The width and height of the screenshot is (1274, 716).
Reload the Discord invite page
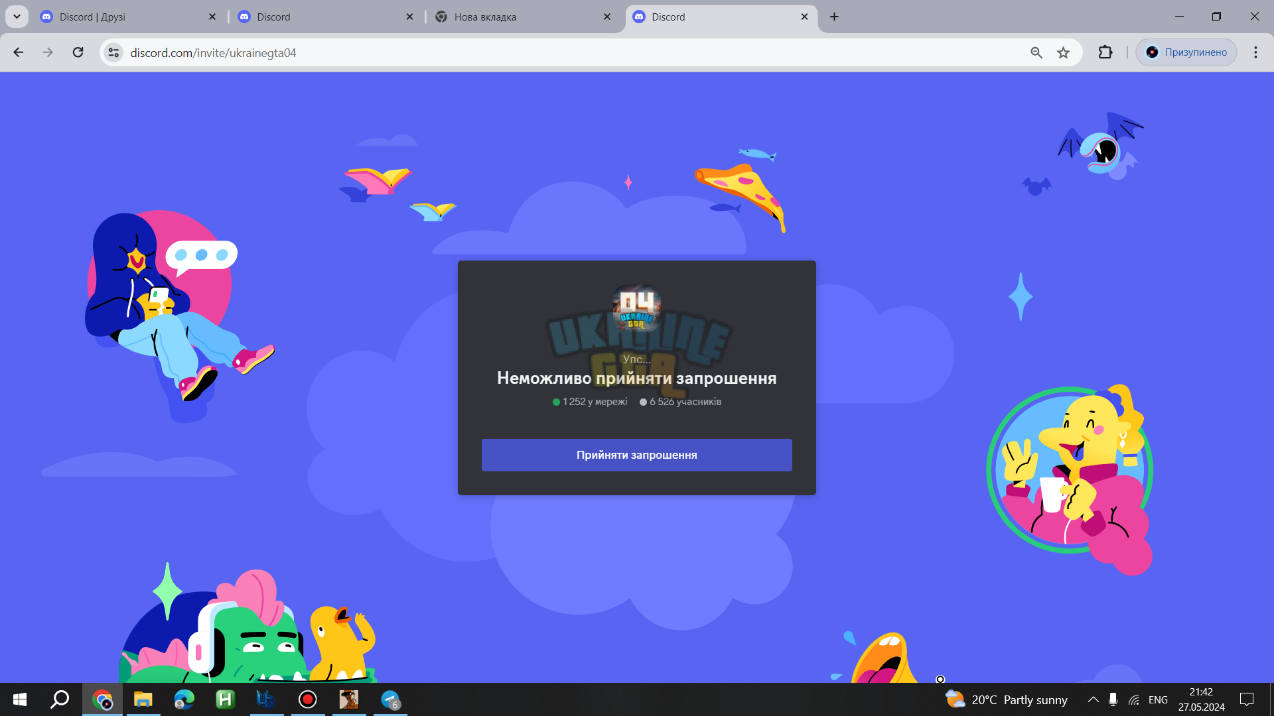click(78, 52)
